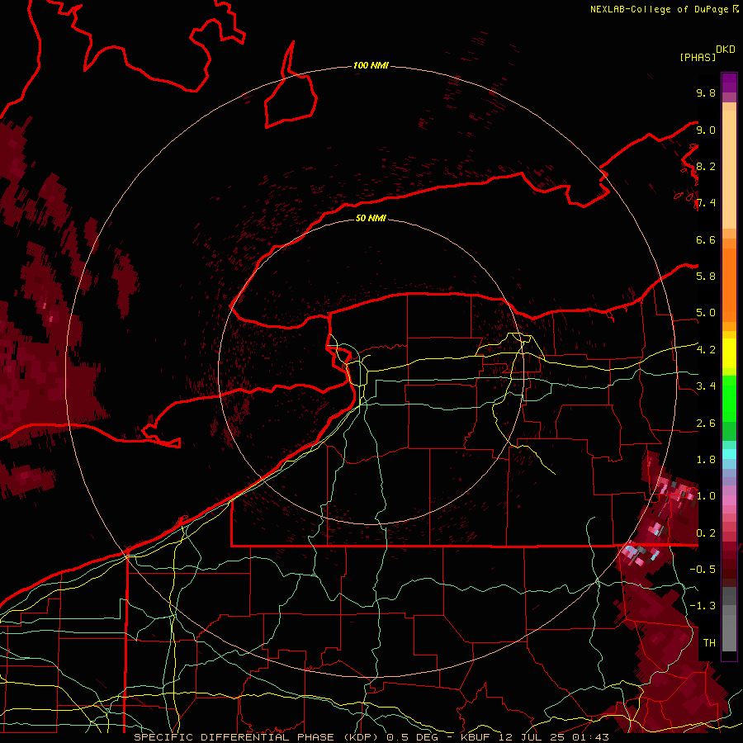Click the 7.4 scale value
The image size is (743, 743).
(706, 203)
